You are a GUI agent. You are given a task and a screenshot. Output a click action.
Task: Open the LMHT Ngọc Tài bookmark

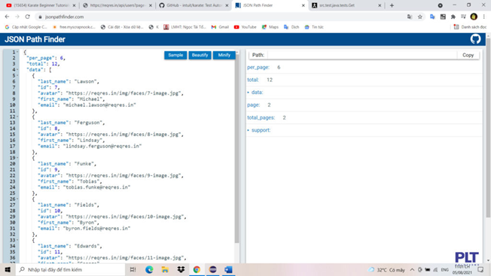pos(185,27)
